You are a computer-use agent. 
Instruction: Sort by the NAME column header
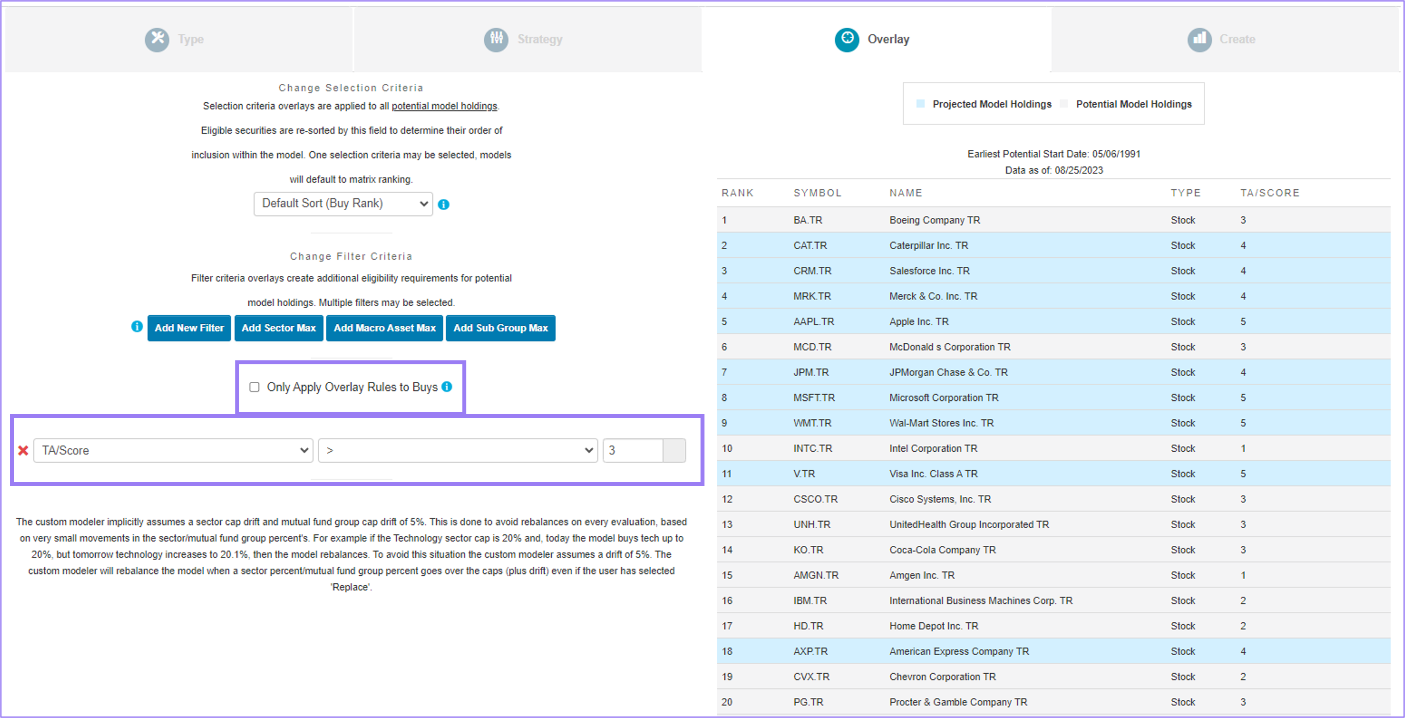(906, 193)
